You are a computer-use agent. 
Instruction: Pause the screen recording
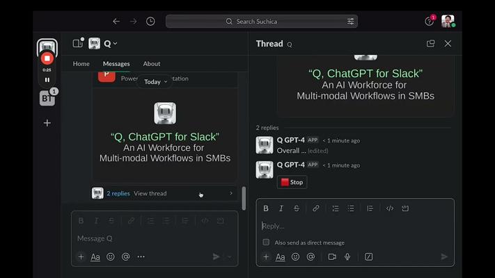pos(47,80)
